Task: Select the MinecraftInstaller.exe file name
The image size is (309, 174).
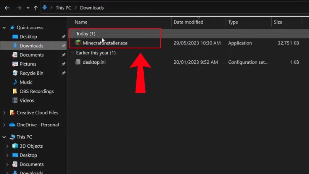Action: pyautogui.click(x=105, y=43)
